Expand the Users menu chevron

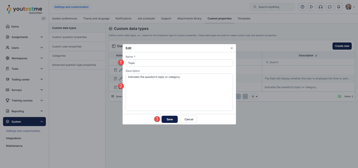[x=42, y=48]
